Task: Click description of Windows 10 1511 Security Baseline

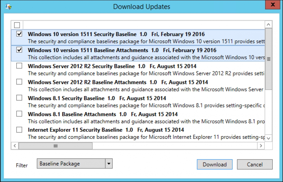Action: [x=146, y=42]
